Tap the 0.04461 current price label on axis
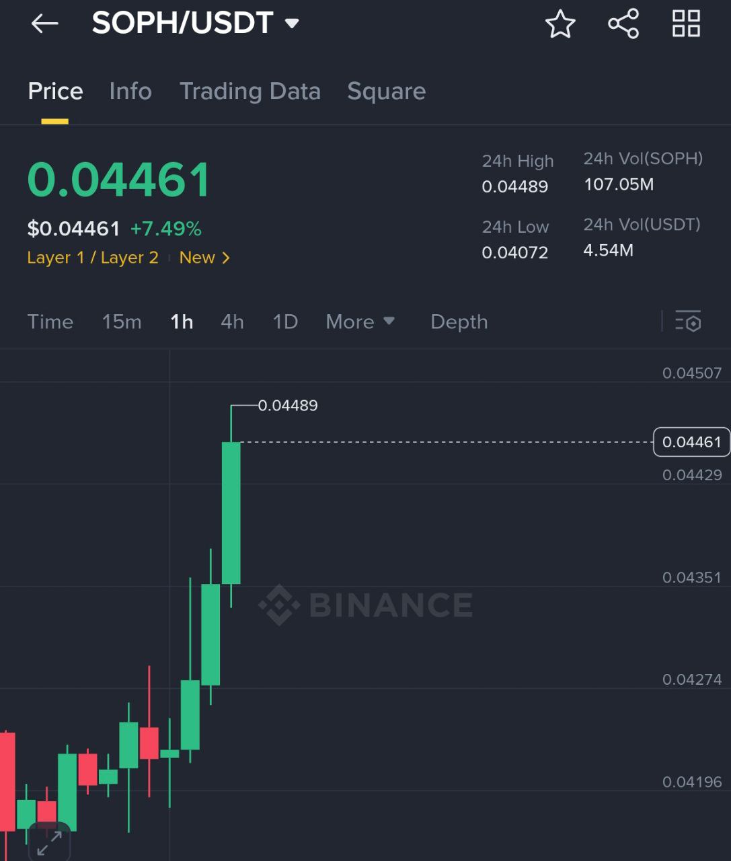This screenshot has height=861, width=731. pos(691,442)
